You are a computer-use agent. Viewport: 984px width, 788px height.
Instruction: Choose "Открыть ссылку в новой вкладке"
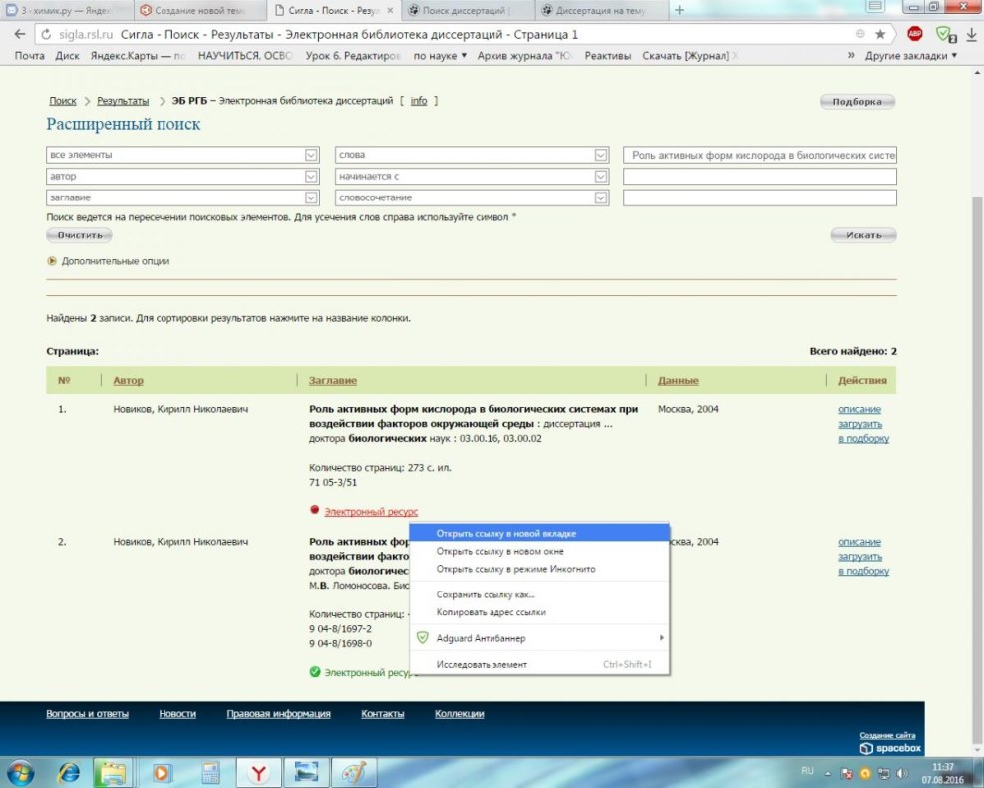[505, 533]
